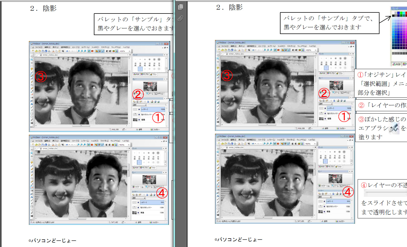Expand the 通常 blend mode dropdown in right page's lower screenshot
Screen dimensions: 407x247
330,197
